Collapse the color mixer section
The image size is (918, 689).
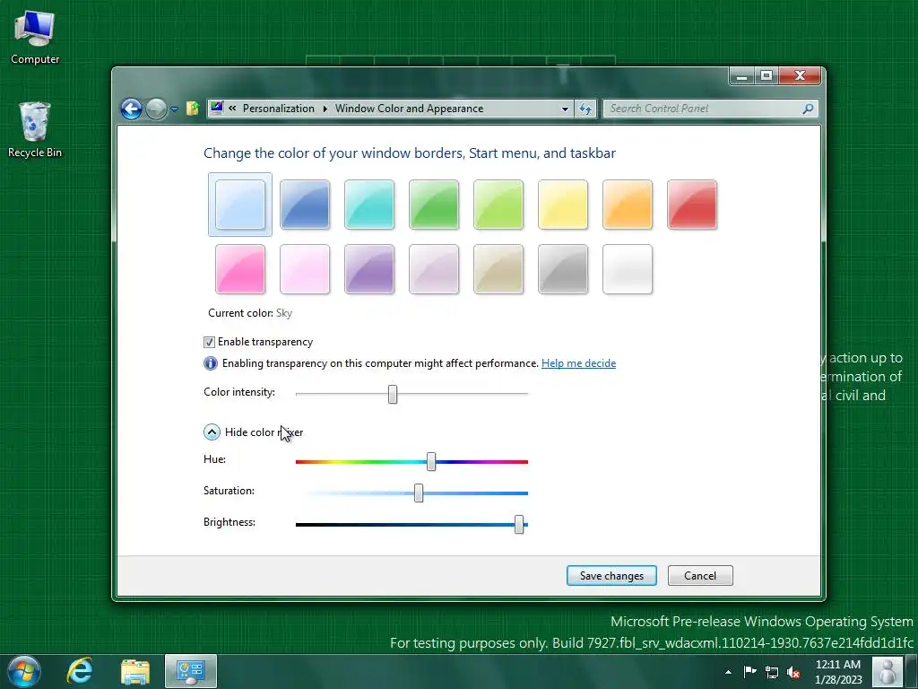click(x=212, y=432)
